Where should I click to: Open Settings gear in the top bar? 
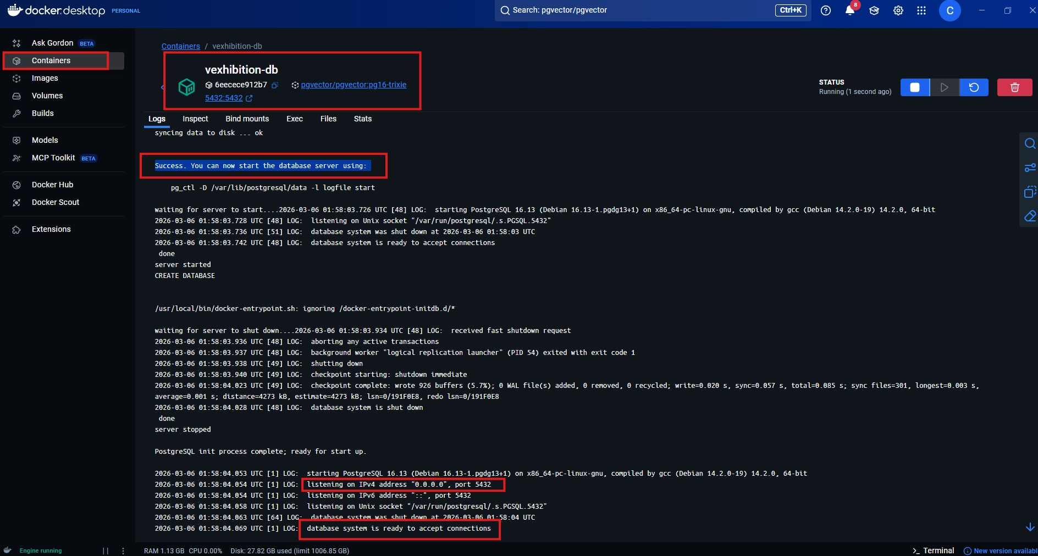point(898,10)
